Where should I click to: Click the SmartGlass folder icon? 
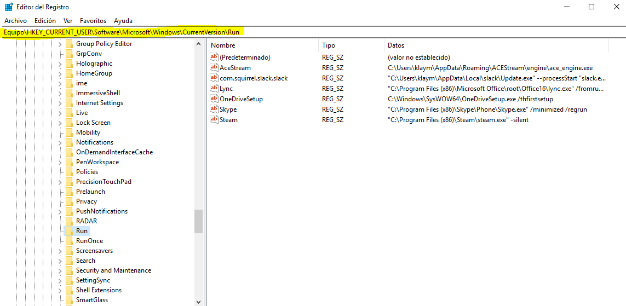pyautogui.click(x=69, y=300)
